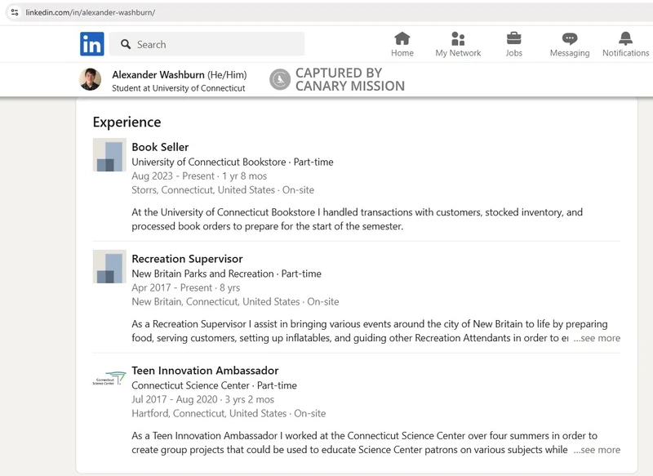Click the LinkedIn logo icon
Image resolution: width=653 pixels, height=476 pixels.
coord(92,44)
